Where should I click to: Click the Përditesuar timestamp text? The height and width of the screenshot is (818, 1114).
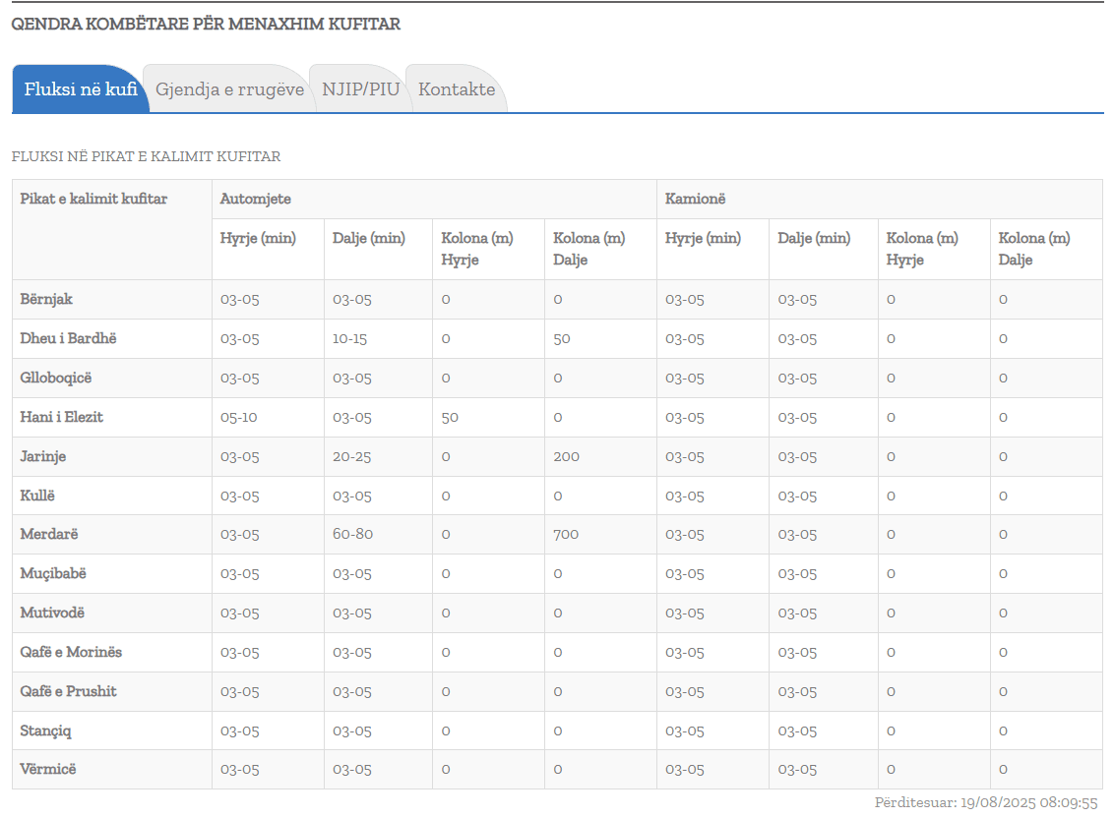coord(985,802)
